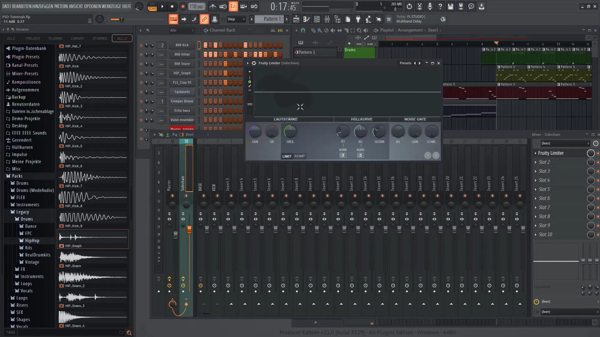Adjust the Sidechain track volume fader
This screenshot has width=600, height=337.
point(189,230)
